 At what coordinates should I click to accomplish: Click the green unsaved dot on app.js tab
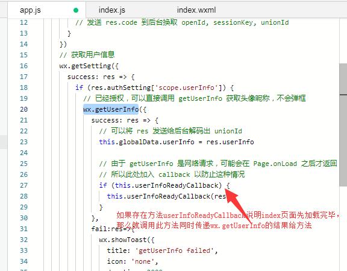tap(76, 10)
